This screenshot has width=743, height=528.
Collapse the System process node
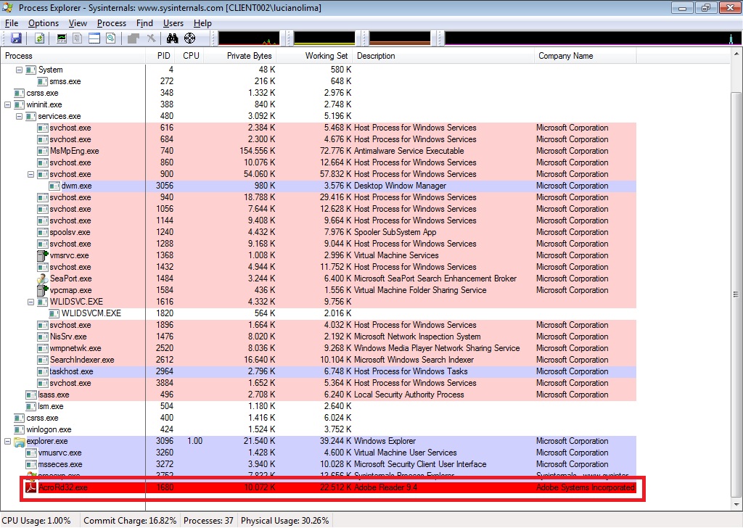point(19,70)
